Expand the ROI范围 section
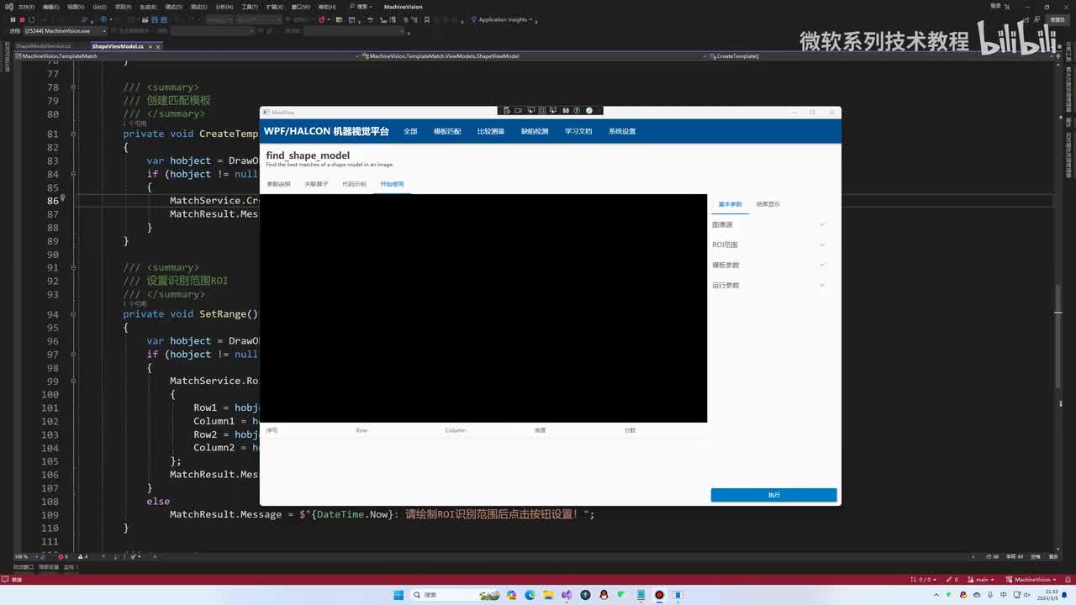 [x=769, y=245]
